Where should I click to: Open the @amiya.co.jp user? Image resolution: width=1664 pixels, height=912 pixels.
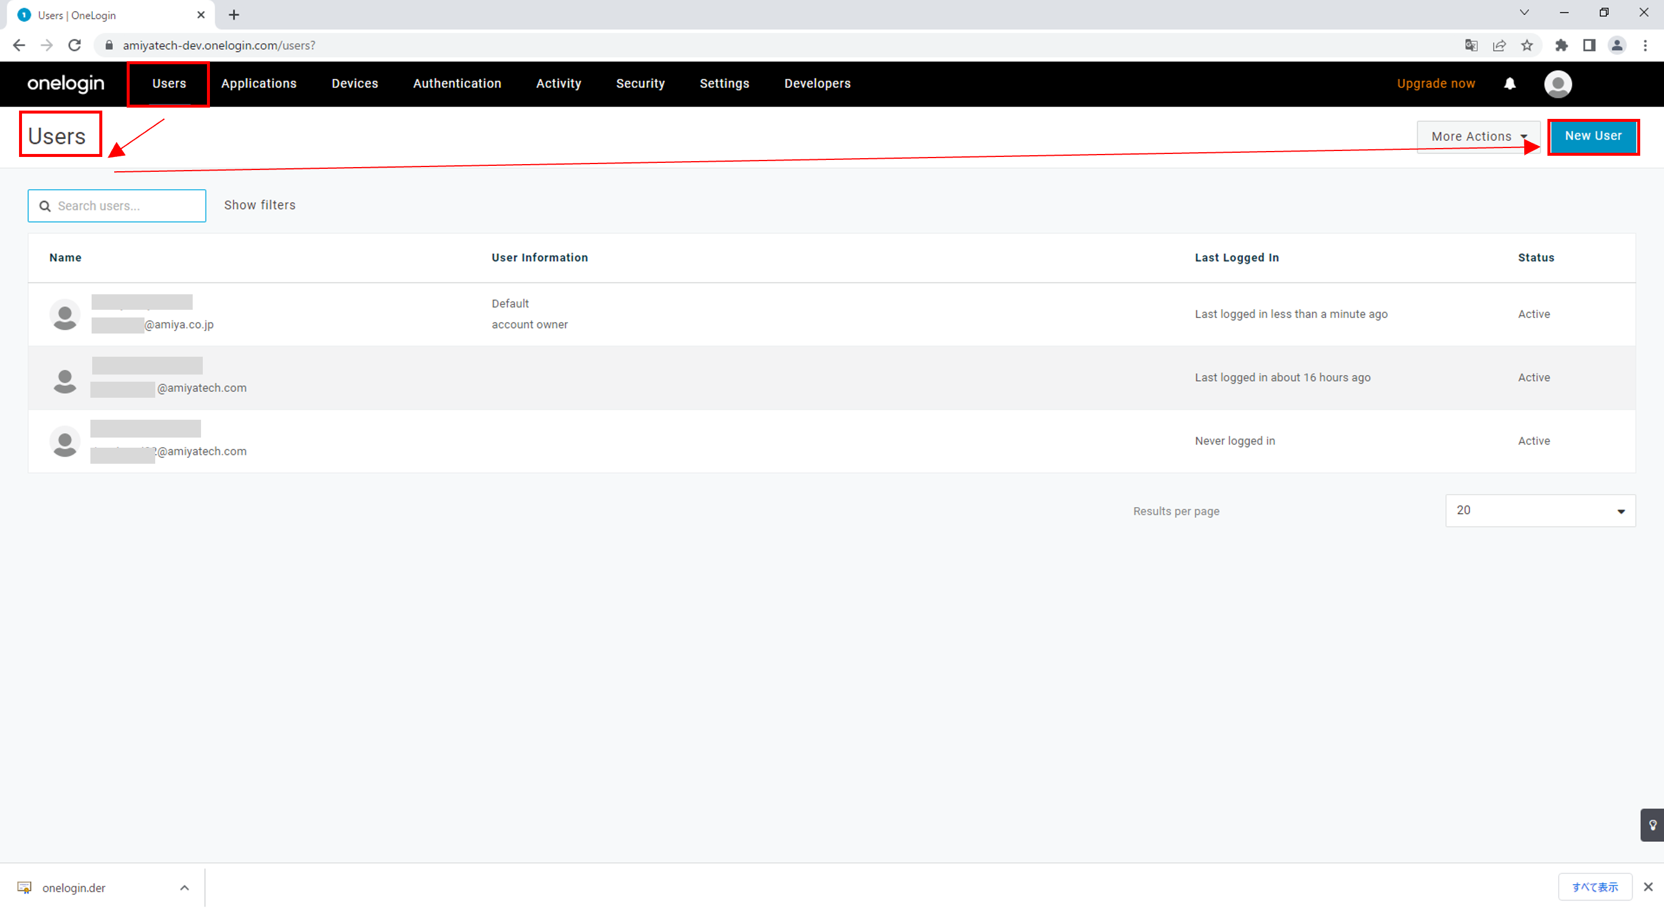(831, 315)
